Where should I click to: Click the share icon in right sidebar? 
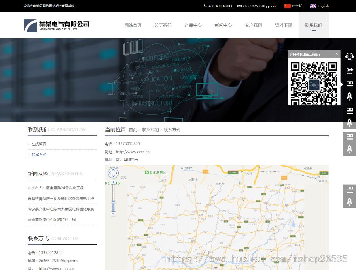350,70
